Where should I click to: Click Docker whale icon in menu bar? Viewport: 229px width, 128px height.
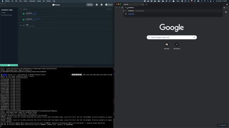(x=148, y=1)
